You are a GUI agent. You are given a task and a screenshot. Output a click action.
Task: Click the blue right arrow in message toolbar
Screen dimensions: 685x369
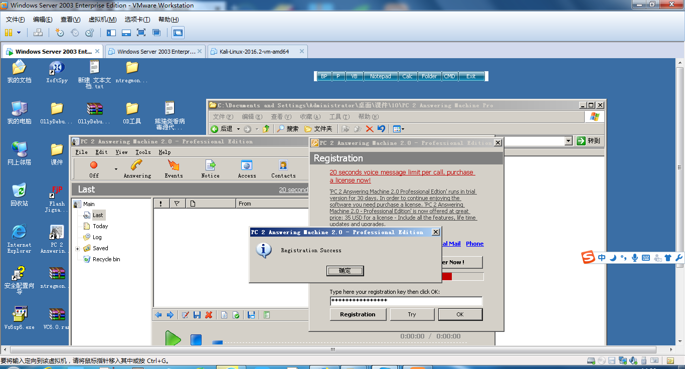click(x=170, y=315)
